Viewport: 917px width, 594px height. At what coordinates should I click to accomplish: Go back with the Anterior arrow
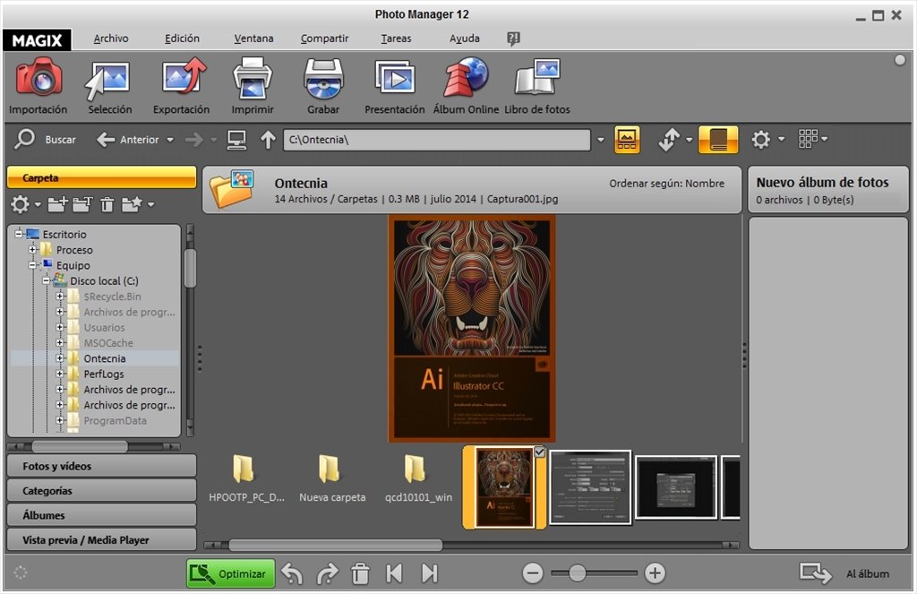pos(106,140)
